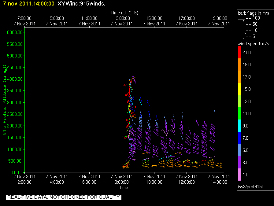Click the 4000.00 altitude axis label
This screenshot has height=206, width=274.
(15, 79)
